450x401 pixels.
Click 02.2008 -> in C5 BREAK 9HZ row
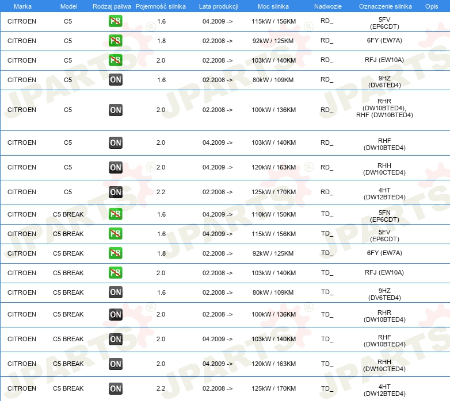[x=218, y=292]
